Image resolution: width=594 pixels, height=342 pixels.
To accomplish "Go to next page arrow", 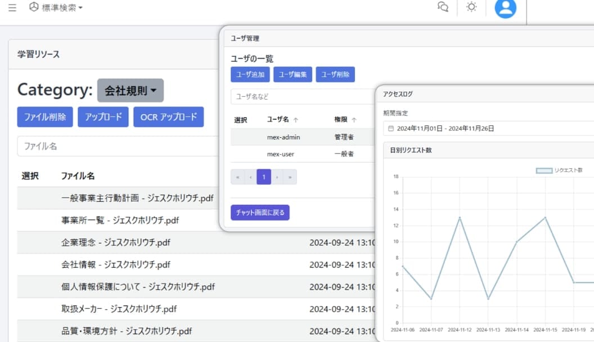I will (277, 177).
